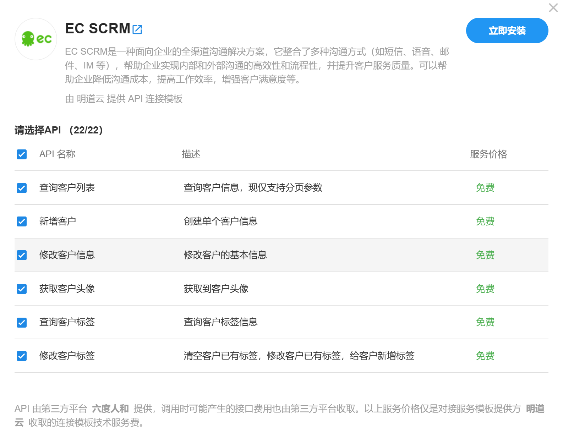Uncheck the 新增客户 checkbox
Image resolution: width=563 pixels, height=444 pixels.
coord(22,221)
